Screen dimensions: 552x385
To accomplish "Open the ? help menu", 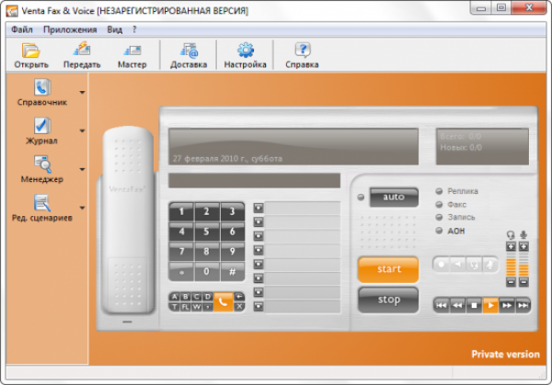I will pyautogui.click(x=134, y=29).
